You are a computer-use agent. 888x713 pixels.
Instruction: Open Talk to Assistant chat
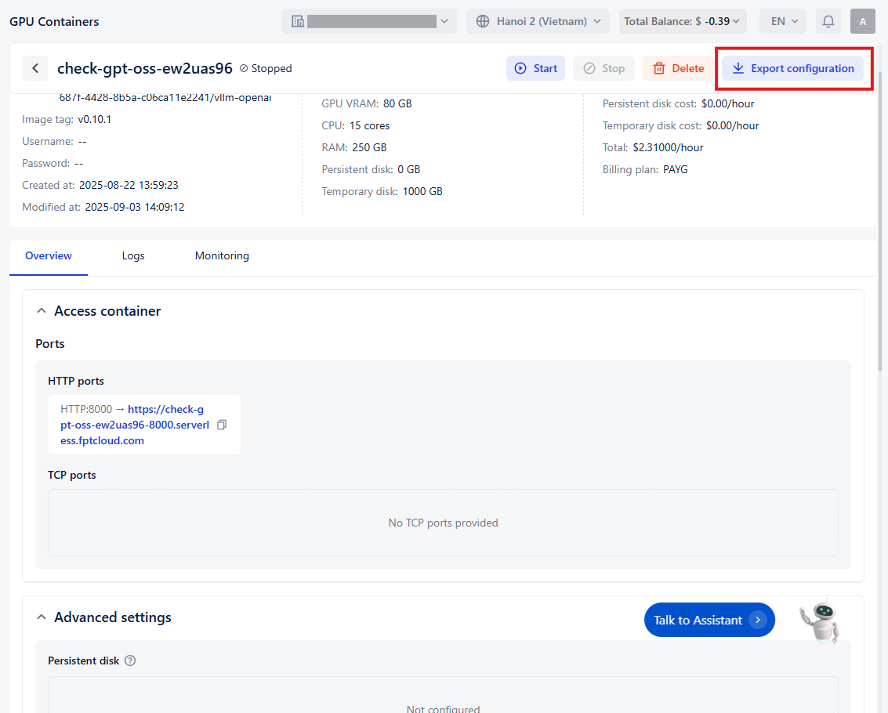click(x=709, y=620)
